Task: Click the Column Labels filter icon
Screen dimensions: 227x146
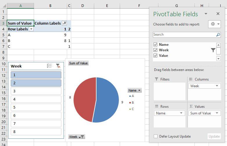Action: [65, 23]
